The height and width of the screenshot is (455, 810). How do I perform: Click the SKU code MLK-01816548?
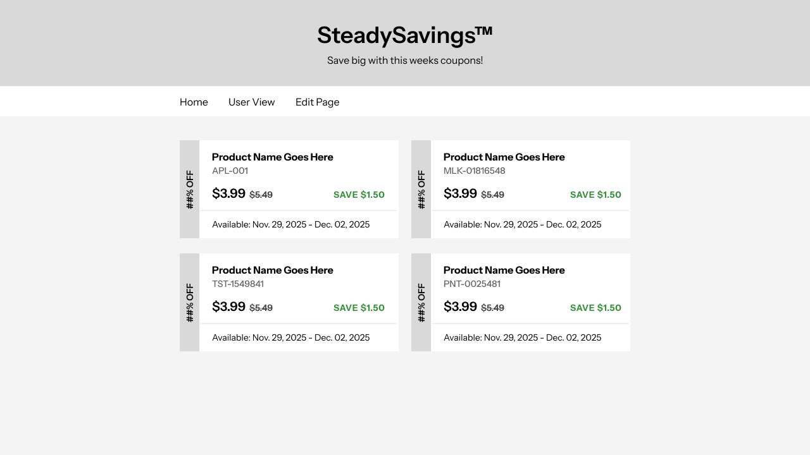tap(473, 171)
